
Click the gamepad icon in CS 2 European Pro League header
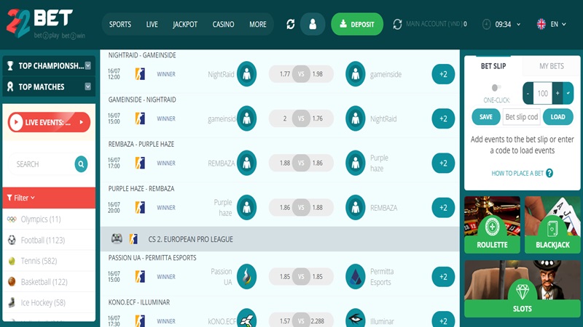[x=117, y=238]
